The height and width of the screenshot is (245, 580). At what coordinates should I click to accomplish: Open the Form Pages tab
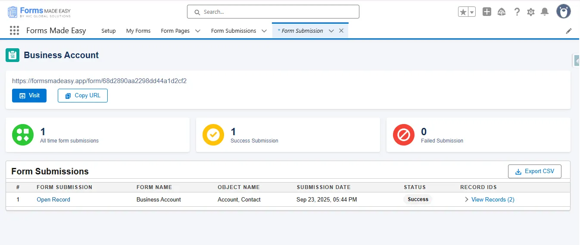pos(175,31)
